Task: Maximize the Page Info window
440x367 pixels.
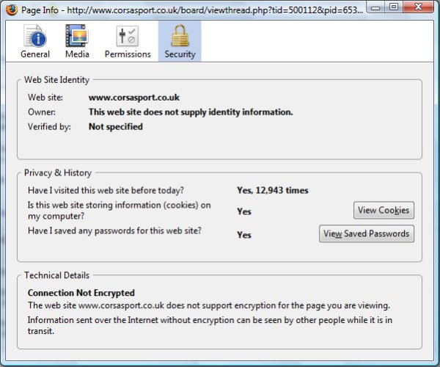Action: pyautogui.click(x=394, y=7)
